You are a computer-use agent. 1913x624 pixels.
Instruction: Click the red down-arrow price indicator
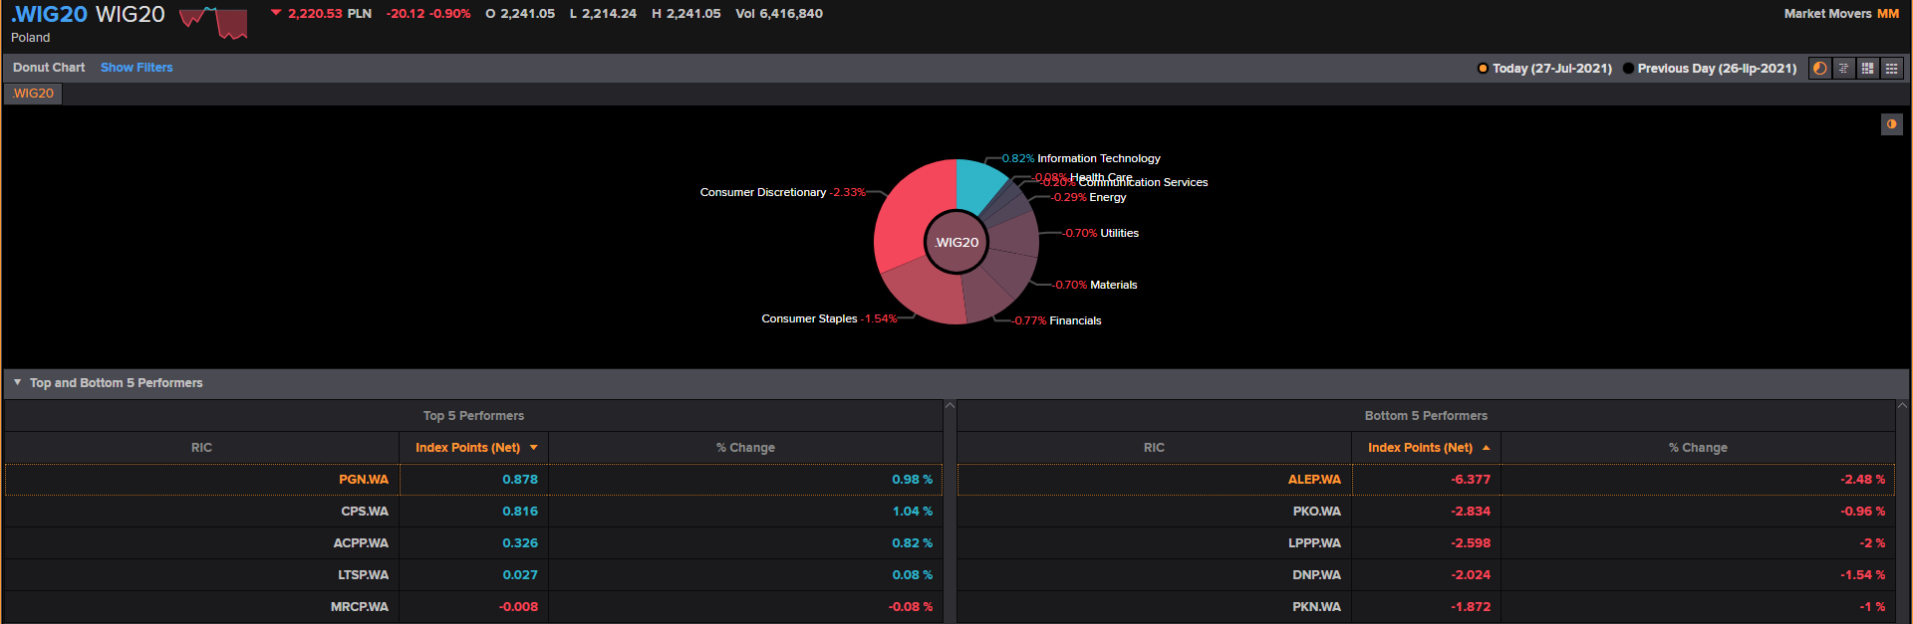tap(276, 14)
